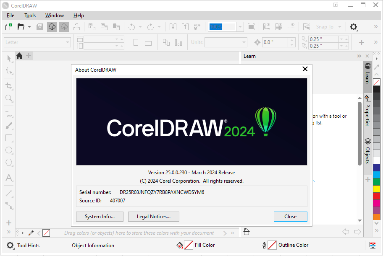Screen dimensions: 383x256
Task: Pick the yellow swatch in color palette
Action: (377, 189)
